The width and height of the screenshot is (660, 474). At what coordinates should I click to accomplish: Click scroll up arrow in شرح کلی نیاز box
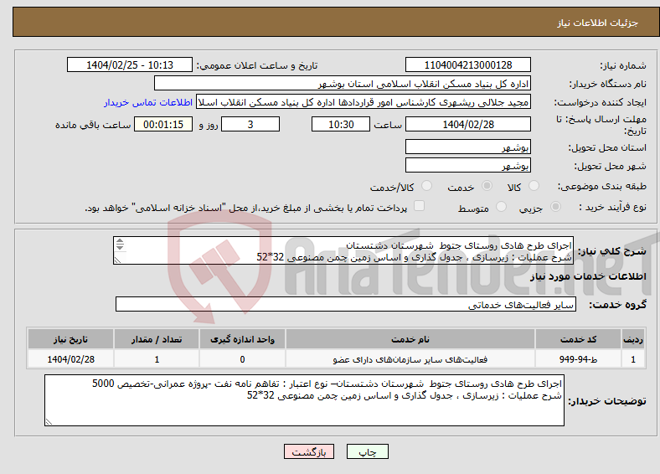click(x=120, y=241)
